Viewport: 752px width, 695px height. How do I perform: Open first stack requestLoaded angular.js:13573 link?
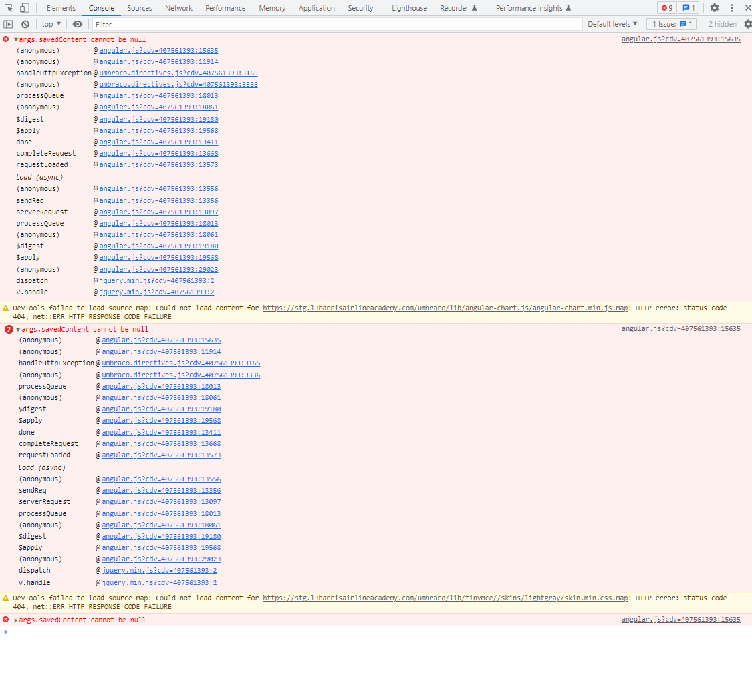click(158, 165)
